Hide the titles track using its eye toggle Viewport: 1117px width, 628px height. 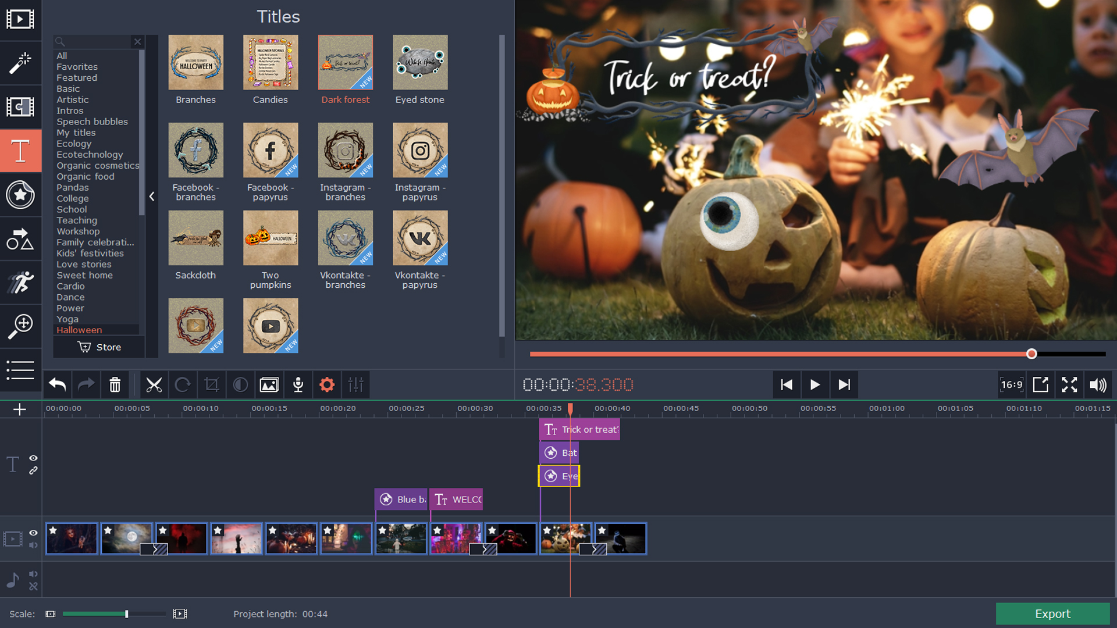[x=33, y=458]
